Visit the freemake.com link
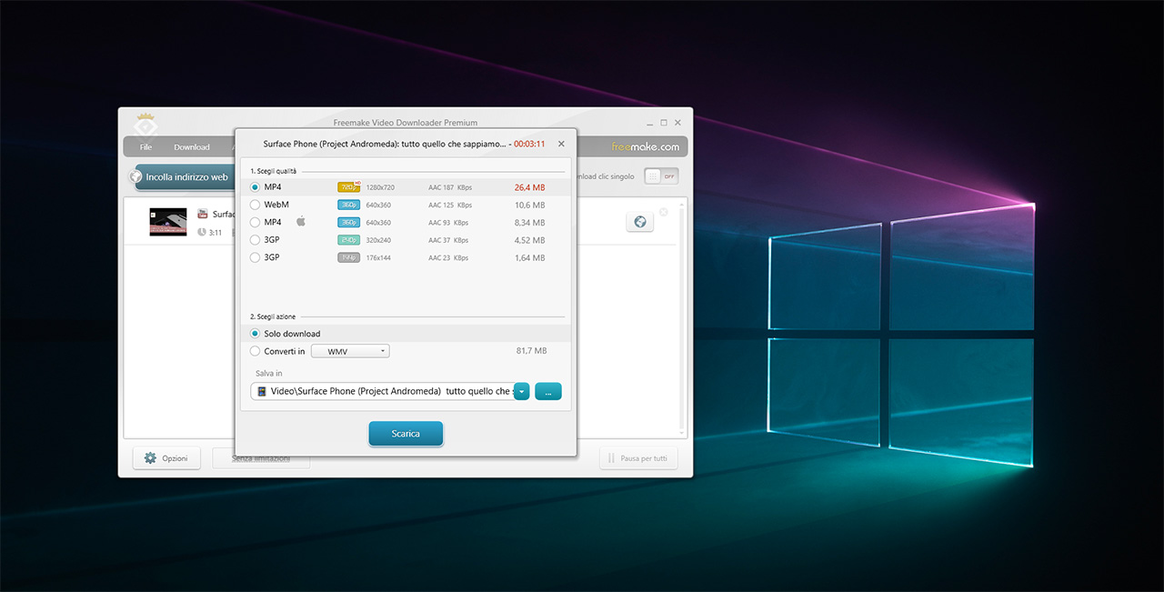 pos(645,146)
